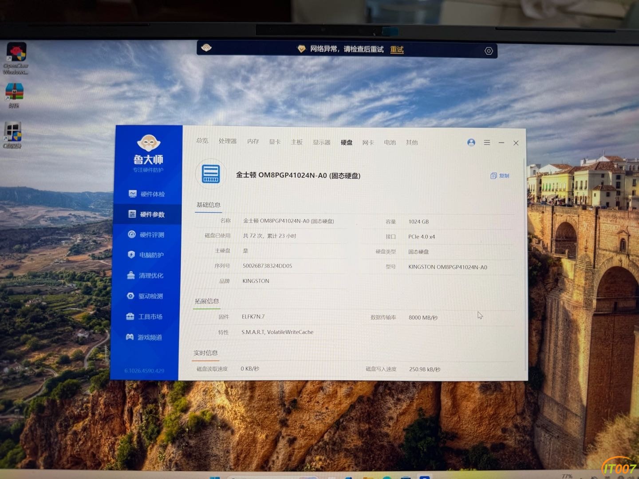This screenshot has width=639, height=479.
Task: Click the mascot icon on notification bar
Action: click(x=206, y=48)
